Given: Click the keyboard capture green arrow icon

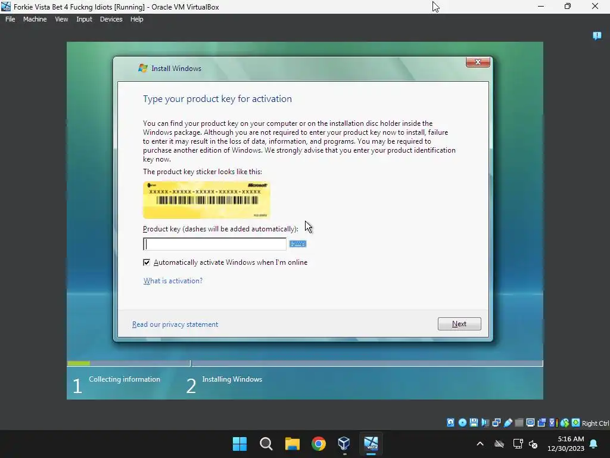Looking at the screenshot, I should (576, 423).
